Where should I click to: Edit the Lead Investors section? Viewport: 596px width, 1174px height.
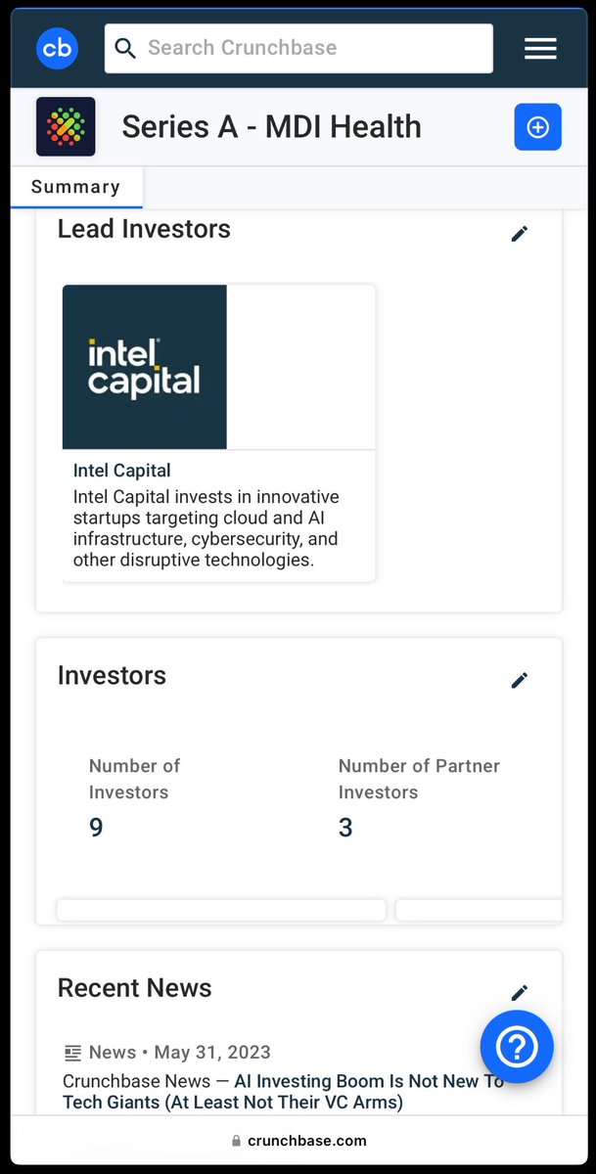pos(520,234)
